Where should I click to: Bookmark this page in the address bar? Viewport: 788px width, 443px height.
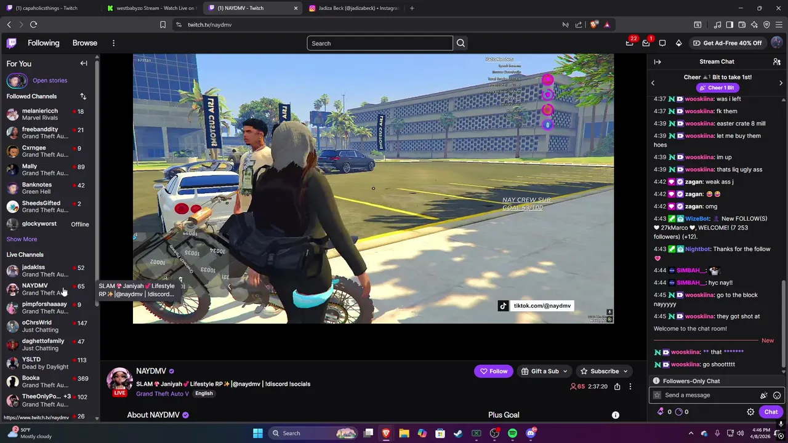pyautogui.click(x=163, y=25)
